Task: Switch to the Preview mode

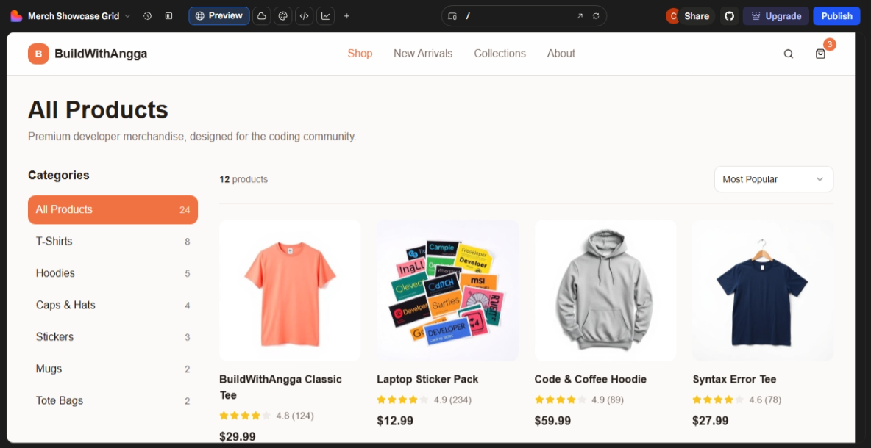Action: click(x=218, y=16)
